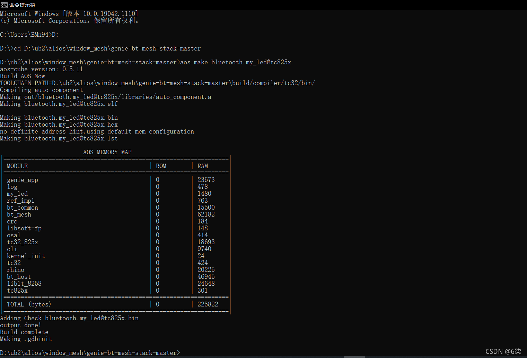This screenshot has width=527, height=358.
Task: Click the tc825x module row
Action: tap(116, 291)
